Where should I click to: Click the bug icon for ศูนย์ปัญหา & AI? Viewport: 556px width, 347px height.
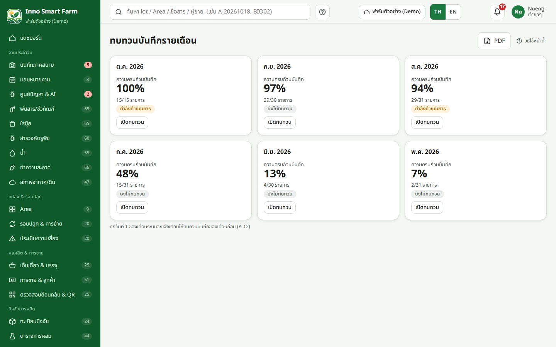click(x=12, y=94)
